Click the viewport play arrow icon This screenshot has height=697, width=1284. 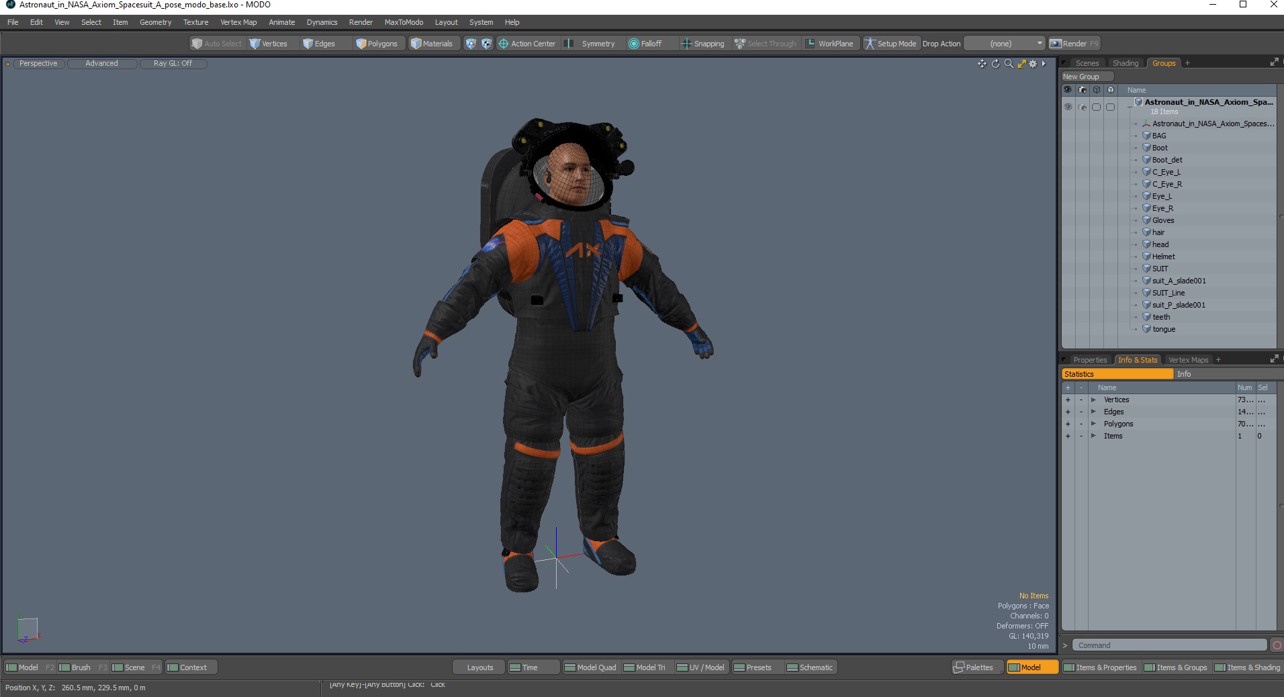1044,64
